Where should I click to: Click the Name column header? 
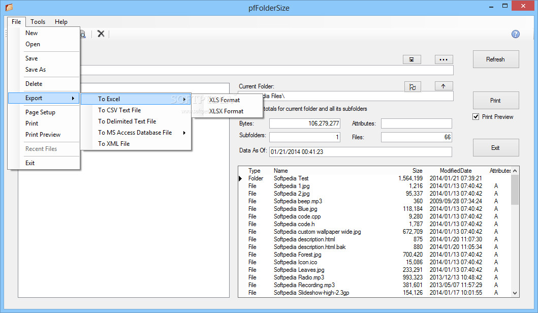pos(280,171)
